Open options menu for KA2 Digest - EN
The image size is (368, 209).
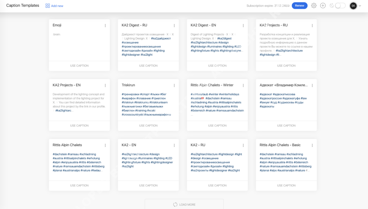[x=243, y=25]
